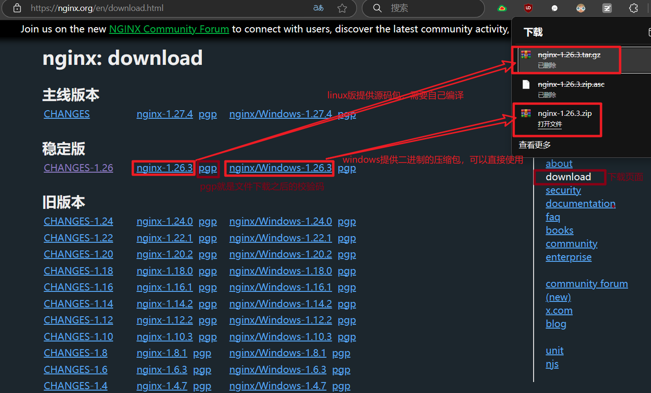The width and height of the screenshot is (651, 393).
Task: Download nginx/Windows-1.12.2
Action: 280,320
